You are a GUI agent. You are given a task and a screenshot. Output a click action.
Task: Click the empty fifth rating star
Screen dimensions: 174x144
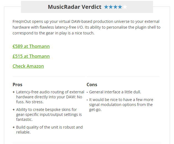125,7
